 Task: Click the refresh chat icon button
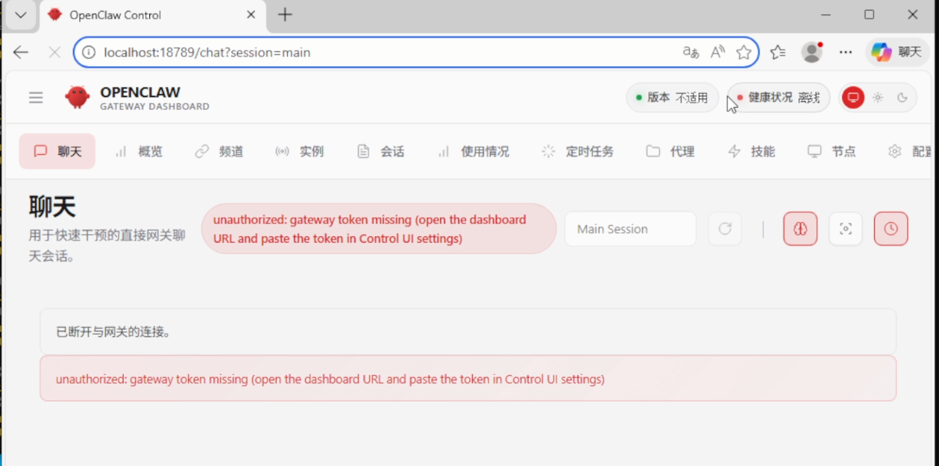[725, 229]
